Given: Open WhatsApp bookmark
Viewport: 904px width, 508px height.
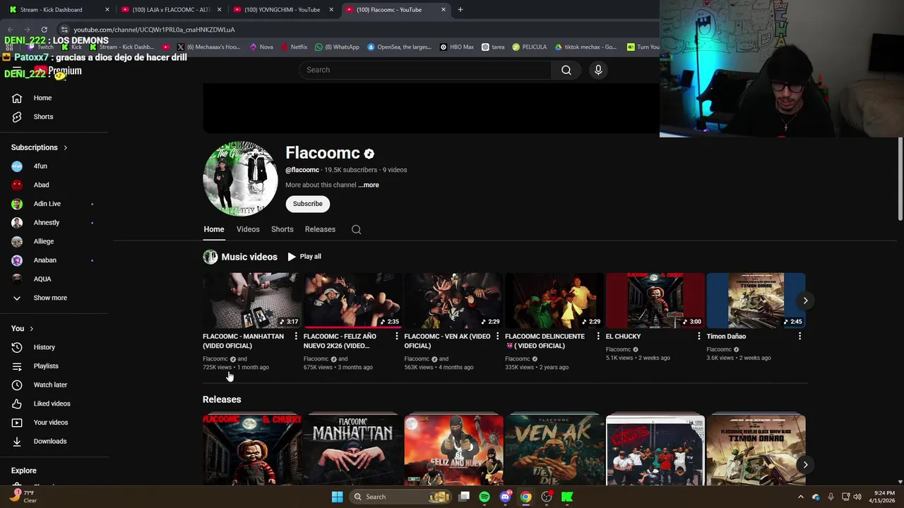Looking at the screenshot, I should (338, 47).
